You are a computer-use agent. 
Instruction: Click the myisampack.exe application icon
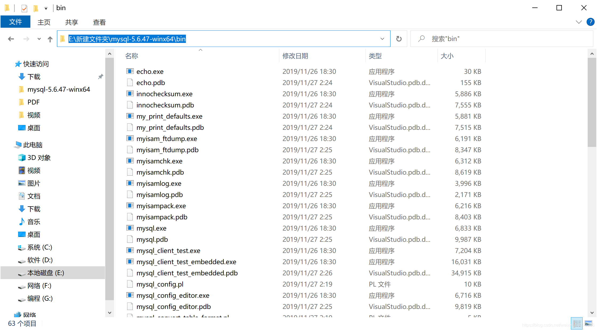coord(130,206)
